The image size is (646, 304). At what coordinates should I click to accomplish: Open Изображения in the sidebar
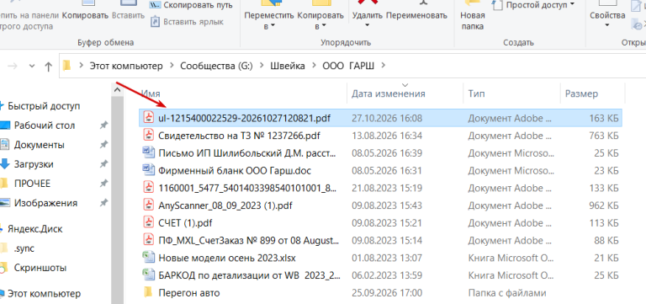click(x=45, y=203)
